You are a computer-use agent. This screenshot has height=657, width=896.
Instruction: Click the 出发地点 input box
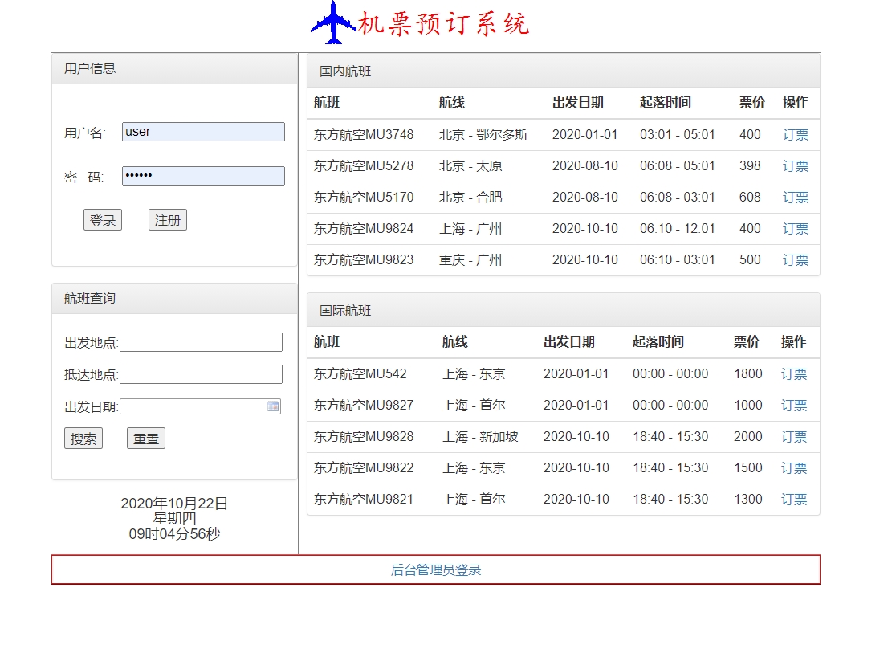[201, 341]
